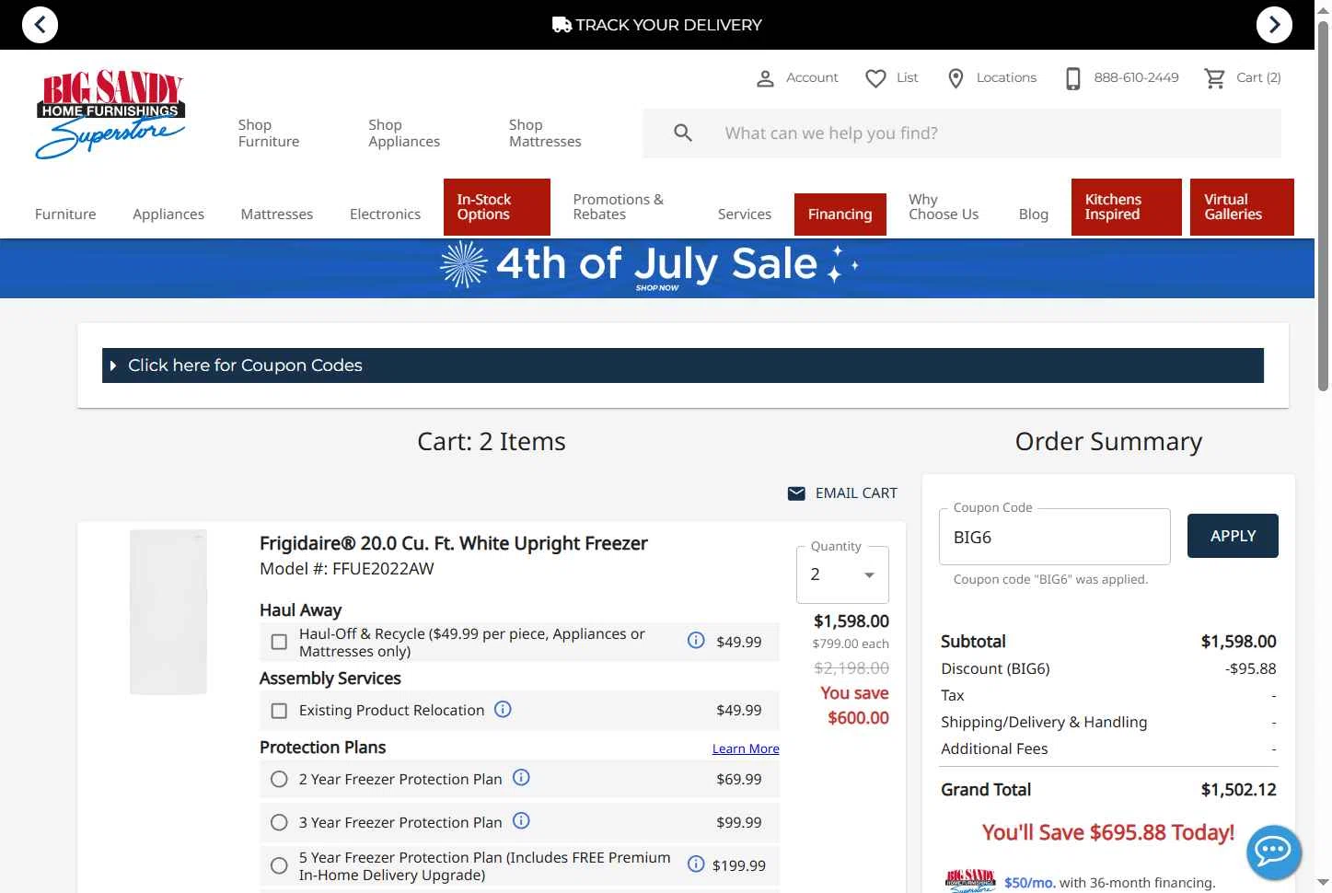The image size is (1332, 893).
Task: Open Shop Furniture menu
Action: point(269,133)
